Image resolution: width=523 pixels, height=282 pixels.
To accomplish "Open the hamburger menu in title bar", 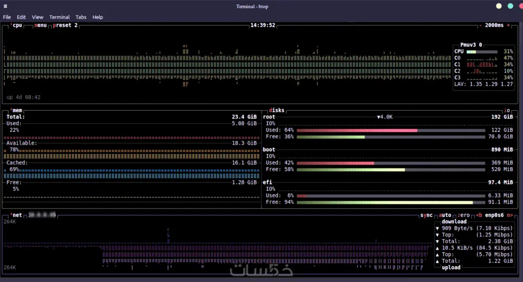I will pos(5,6).
